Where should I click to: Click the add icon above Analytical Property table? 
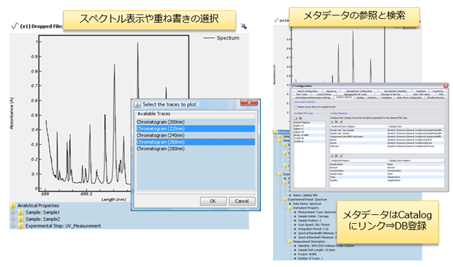pos(332,156)
